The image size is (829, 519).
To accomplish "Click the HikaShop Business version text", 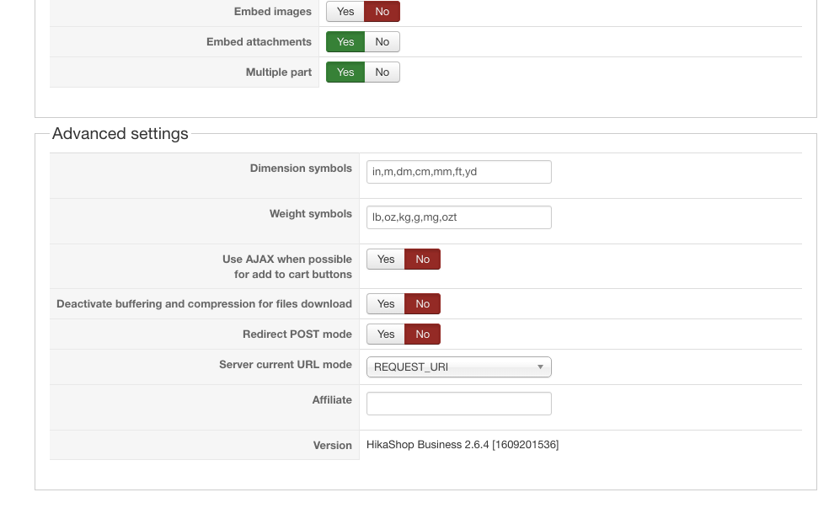I will [463, 445].
